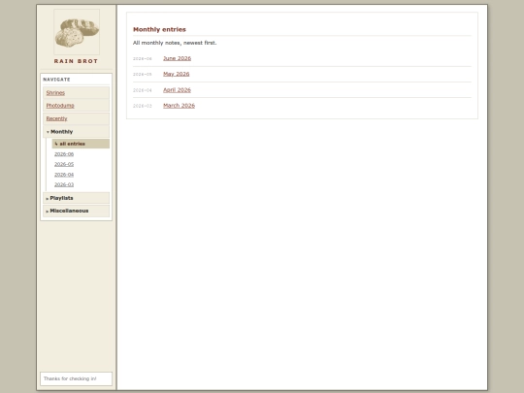The height and width of the screenshot is (393, 524).
Task: Open the June 2026 entry link
Action: tap(178, 58)
